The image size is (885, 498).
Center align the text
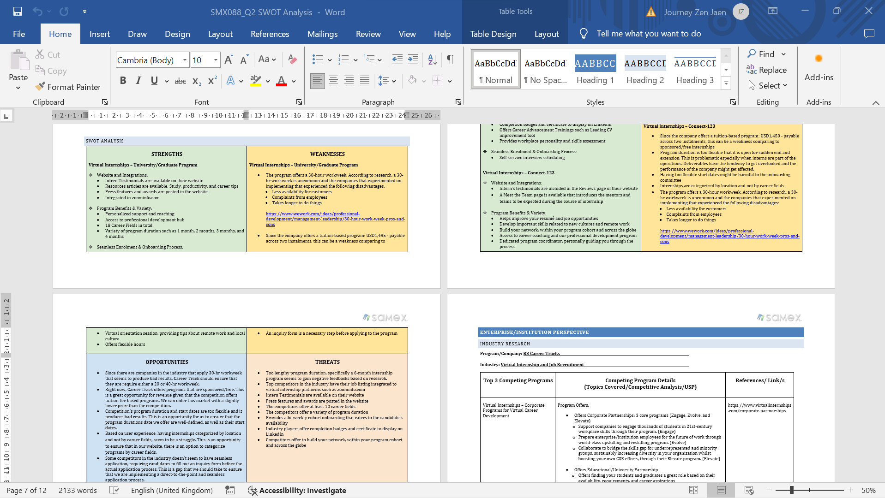[x=333, y=81]
